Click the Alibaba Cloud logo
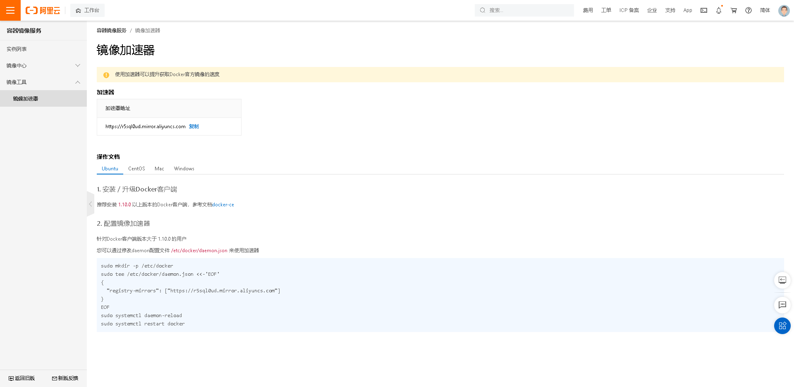 point(42,10)
